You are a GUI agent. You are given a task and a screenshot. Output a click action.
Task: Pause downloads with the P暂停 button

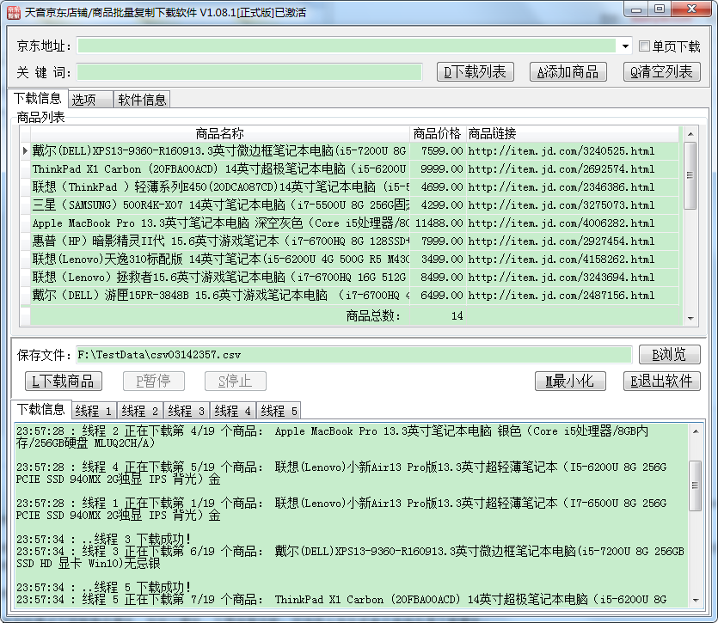(x=153, y=382)
